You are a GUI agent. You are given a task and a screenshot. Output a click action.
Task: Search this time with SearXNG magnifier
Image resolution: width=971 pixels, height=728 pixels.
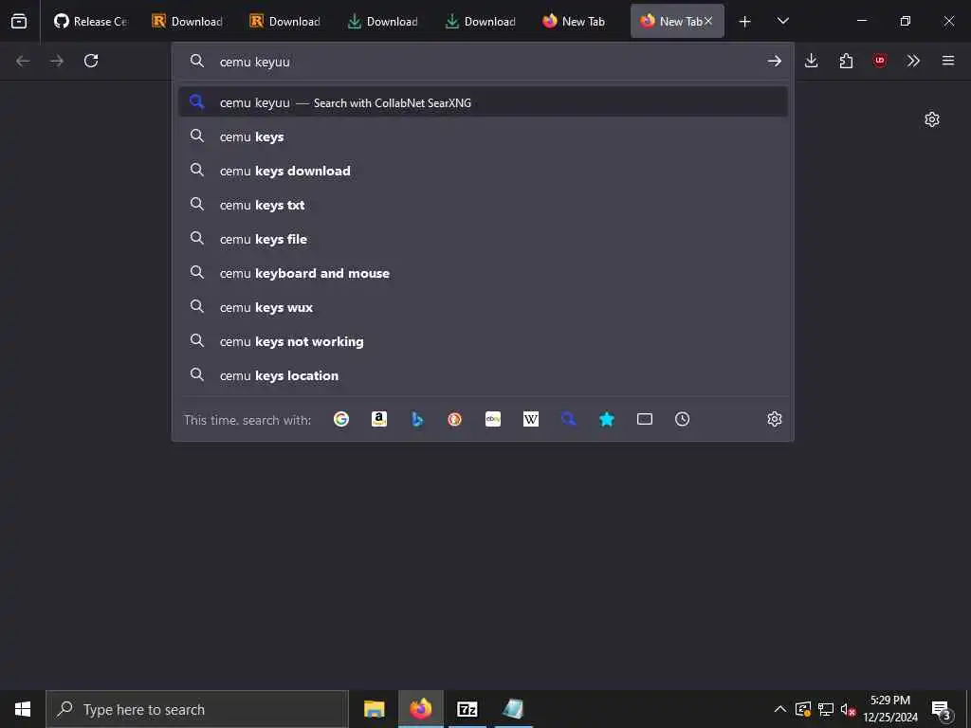569,419
